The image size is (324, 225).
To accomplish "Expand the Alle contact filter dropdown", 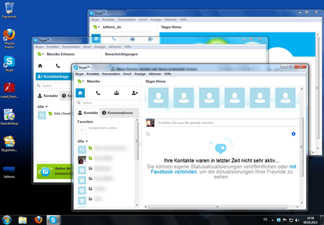I will tap(82, 141).
